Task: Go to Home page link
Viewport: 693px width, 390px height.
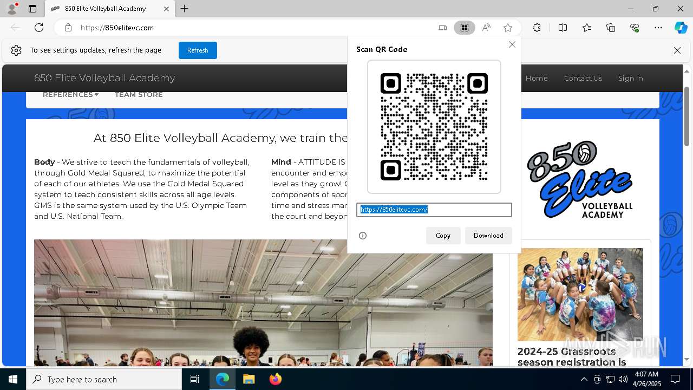Action: (x=537, y=78)
